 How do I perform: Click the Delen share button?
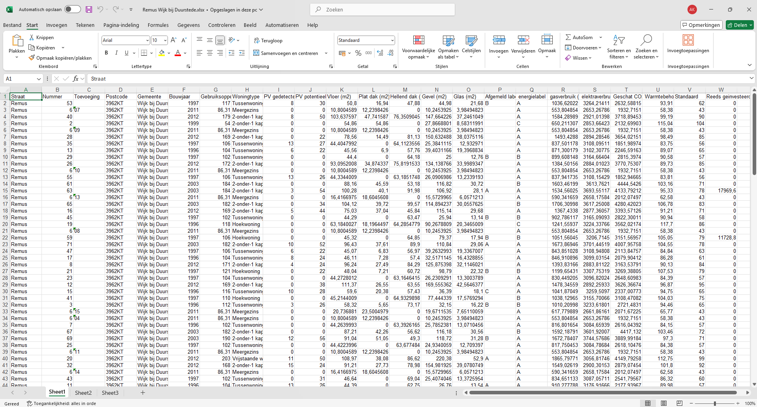pyautogui.click(x=740, y=25)
